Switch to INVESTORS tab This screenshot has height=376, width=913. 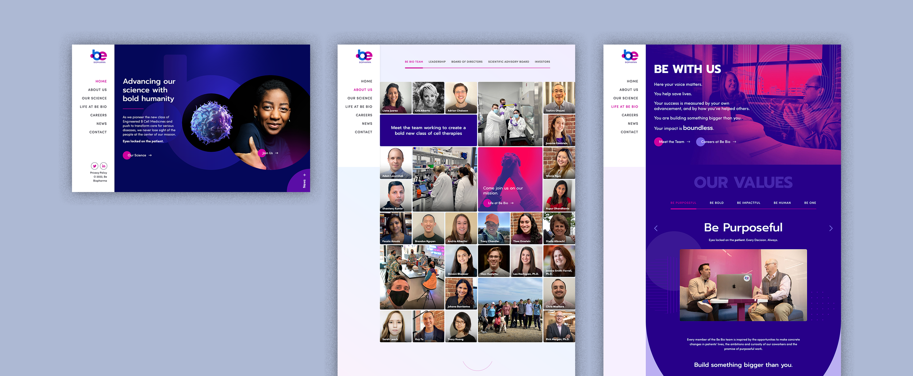542,62
